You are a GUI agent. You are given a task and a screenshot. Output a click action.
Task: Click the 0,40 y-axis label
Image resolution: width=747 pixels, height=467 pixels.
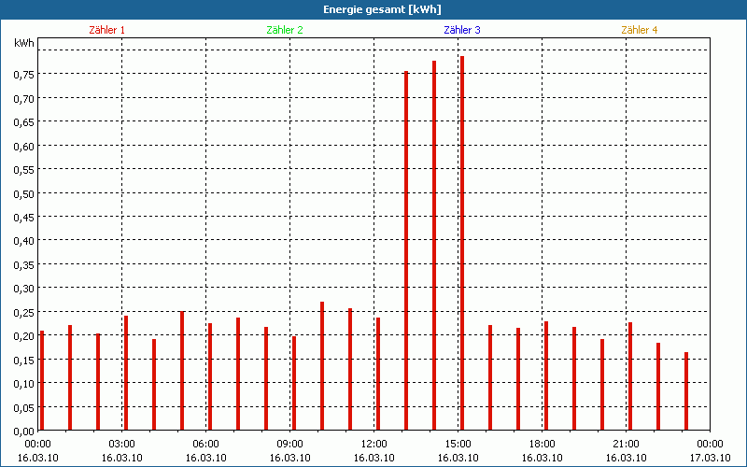(x=24, y=241)
